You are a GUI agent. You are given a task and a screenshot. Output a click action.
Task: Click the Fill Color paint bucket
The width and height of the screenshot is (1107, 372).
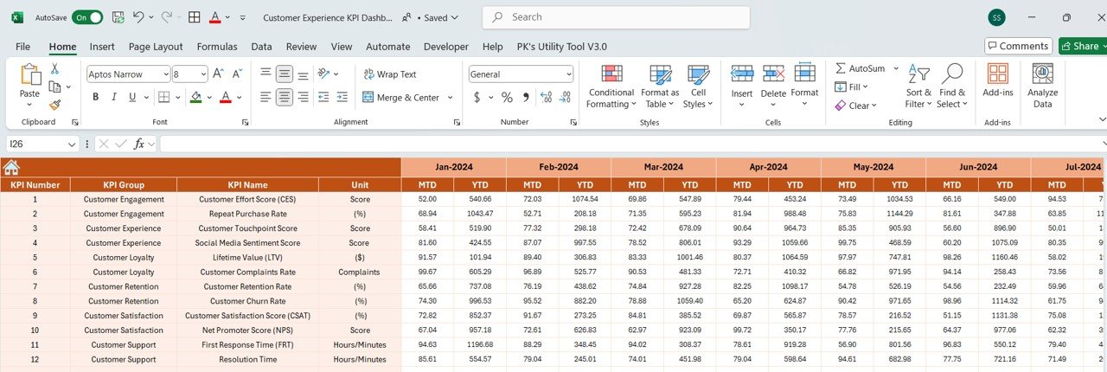196,97
